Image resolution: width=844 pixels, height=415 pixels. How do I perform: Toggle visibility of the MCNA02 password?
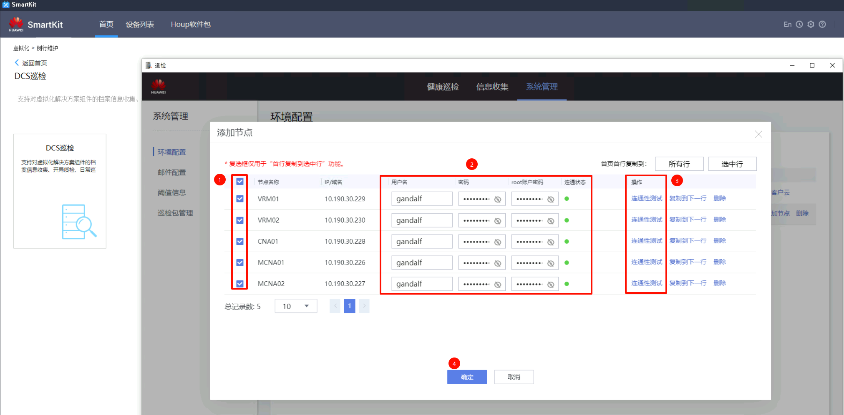click(497, 285)
